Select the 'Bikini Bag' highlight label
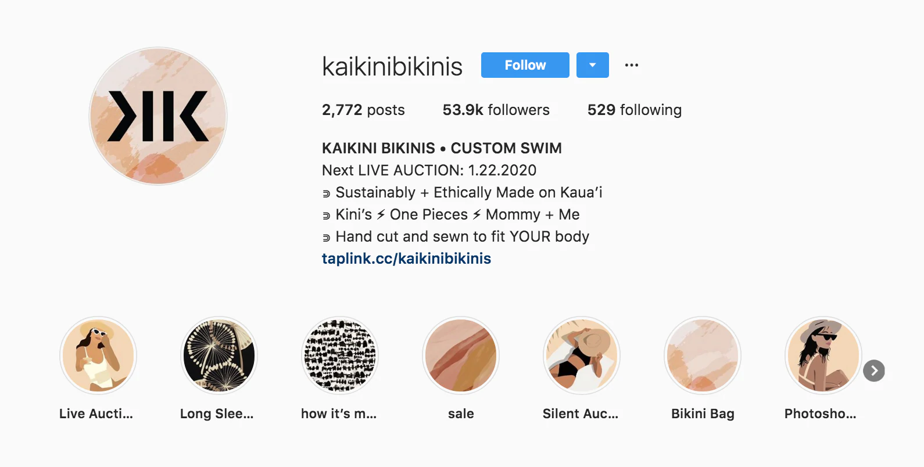Viewport: 924px width, 467px height. coord(703,414)
